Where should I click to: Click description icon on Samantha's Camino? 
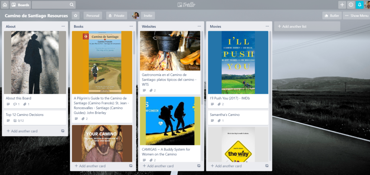point(212,121)
